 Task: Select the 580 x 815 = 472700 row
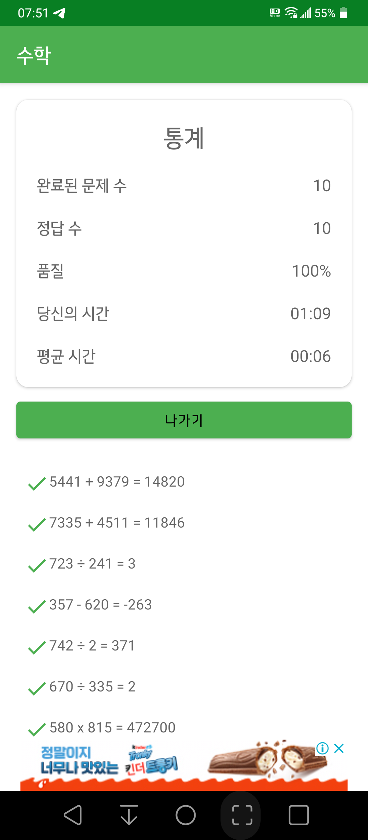184,728
